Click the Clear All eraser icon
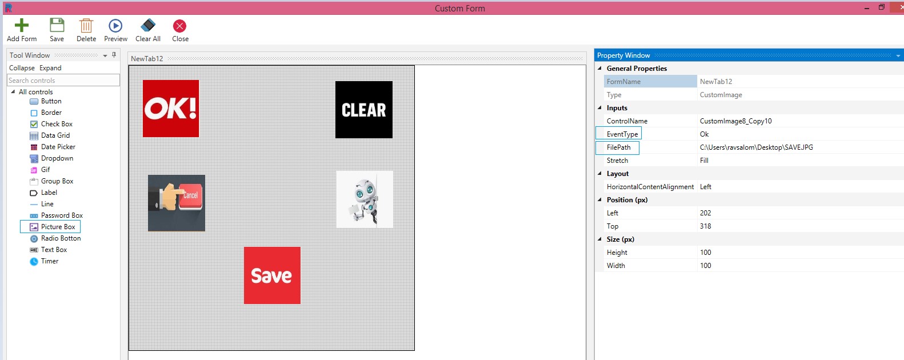 148,25
